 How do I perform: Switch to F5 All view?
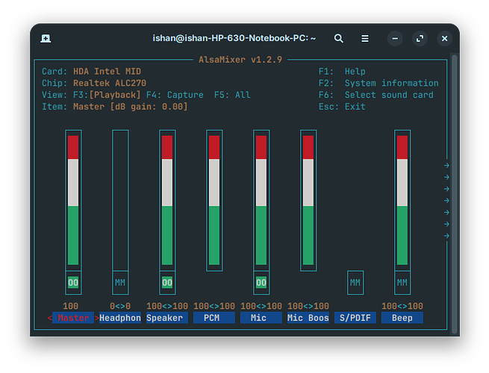point(232,95)
